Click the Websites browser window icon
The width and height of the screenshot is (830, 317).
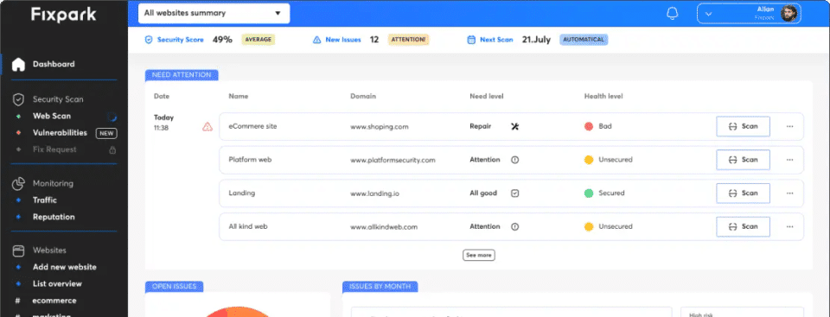18,250
